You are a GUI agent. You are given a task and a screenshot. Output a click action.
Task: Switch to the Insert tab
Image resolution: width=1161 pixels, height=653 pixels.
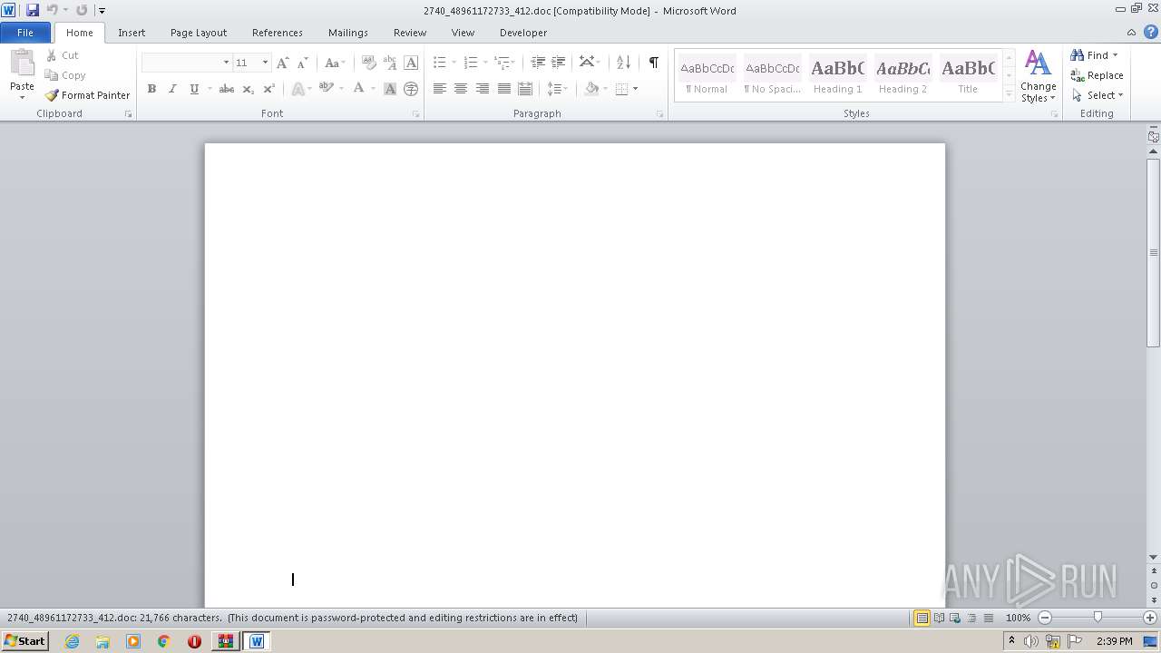point(132,33)
